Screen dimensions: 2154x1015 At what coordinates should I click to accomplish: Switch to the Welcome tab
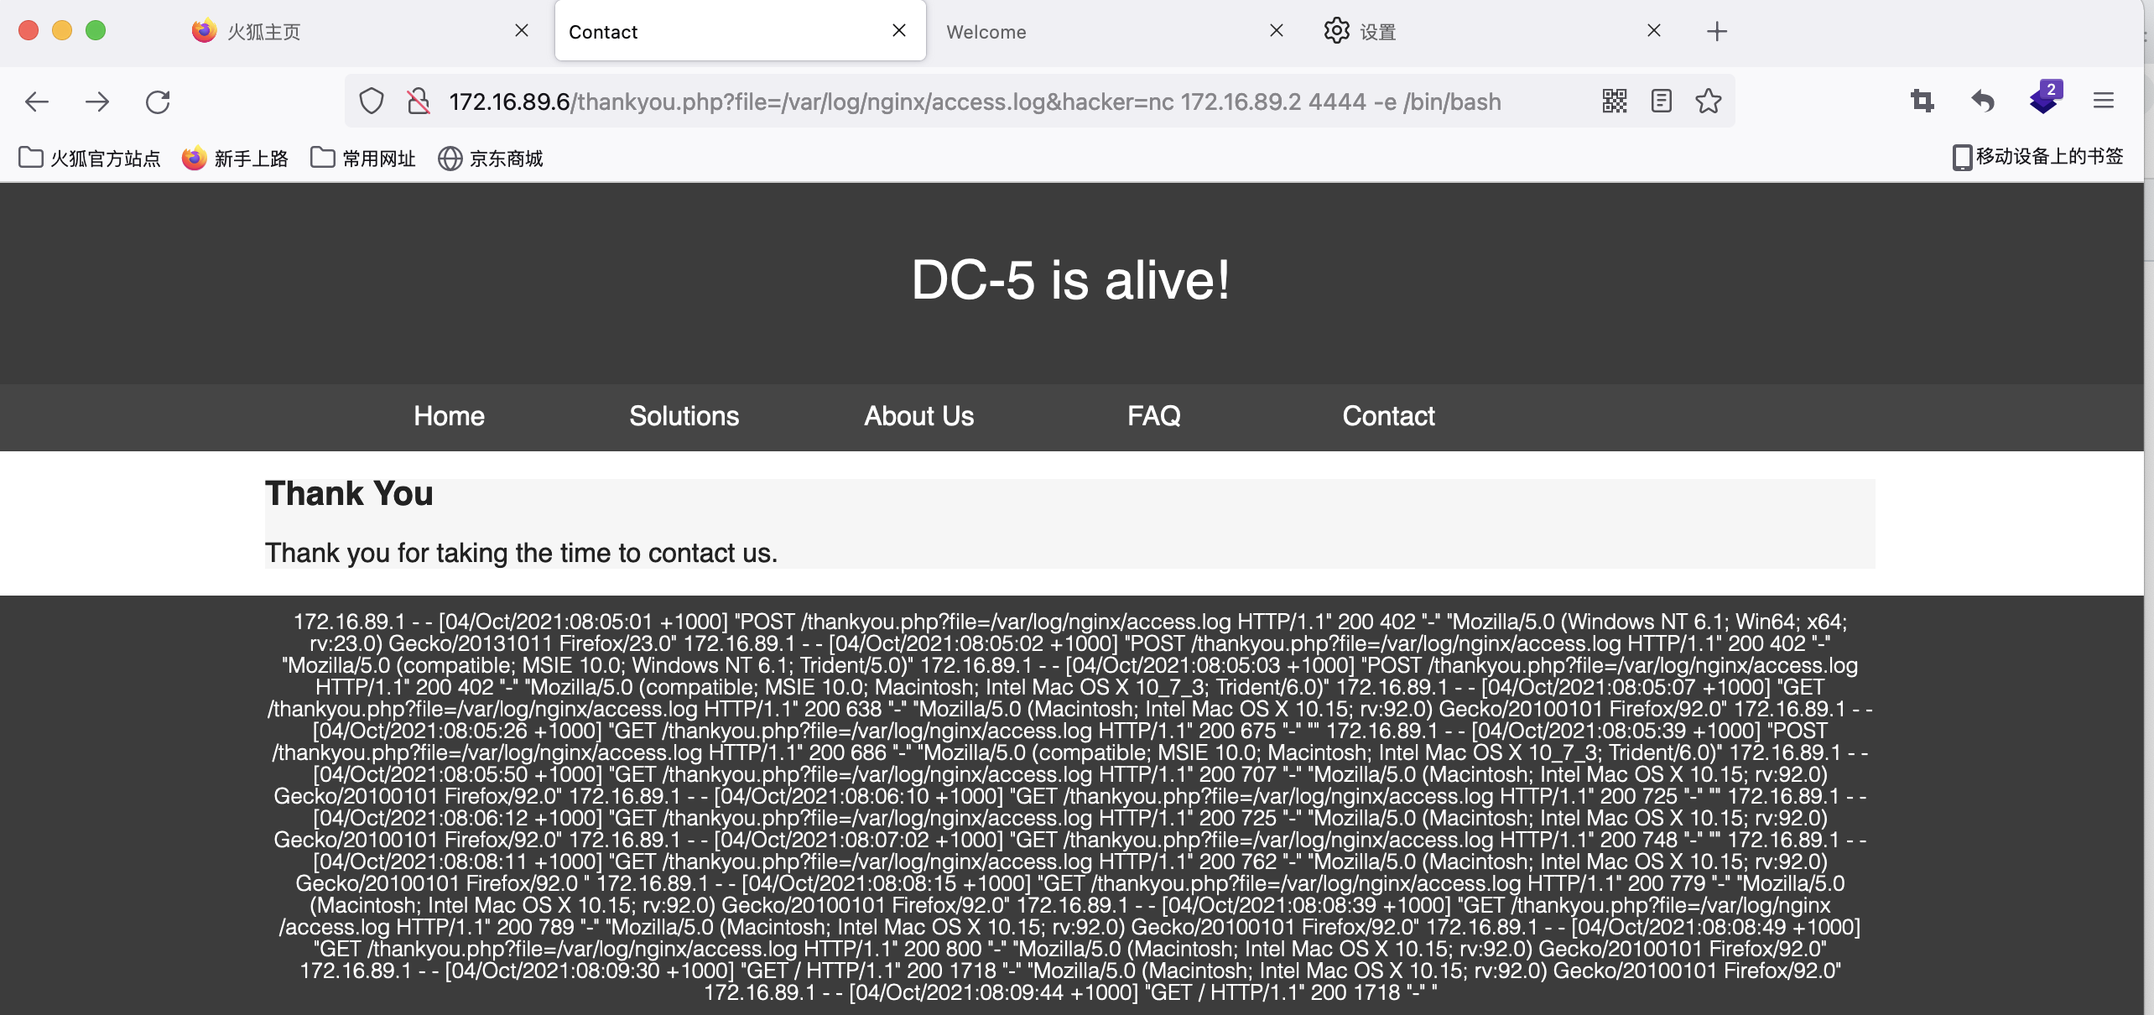pos(1090,32)
